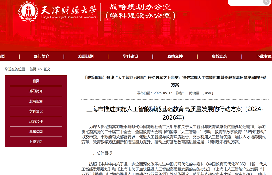Select 首页 in the left sidebar menu
Viewport: 272px width, 175px height.
pos(36,81)
